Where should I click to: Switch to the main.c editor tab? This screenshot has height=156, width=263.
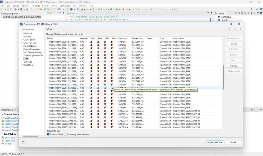pyautogui.click(x=72, y=13)
